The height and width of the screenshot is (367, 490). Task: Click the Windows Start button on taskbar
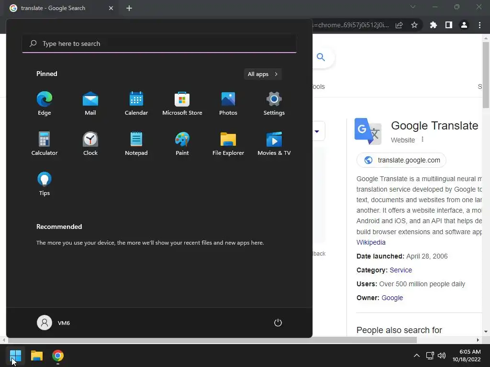point(15,356)
